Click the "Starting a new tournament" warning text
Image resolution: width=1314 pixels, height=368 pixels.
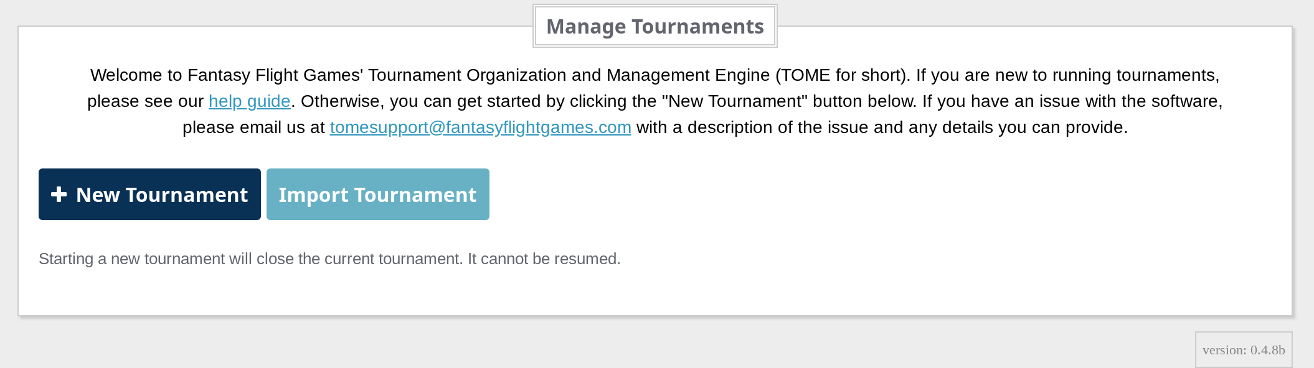pos(249,259)
